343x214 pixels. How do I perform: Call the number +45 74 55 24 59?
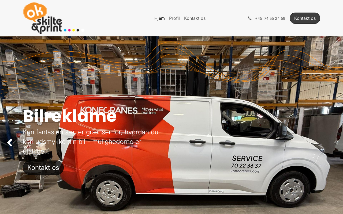(270, 18)
